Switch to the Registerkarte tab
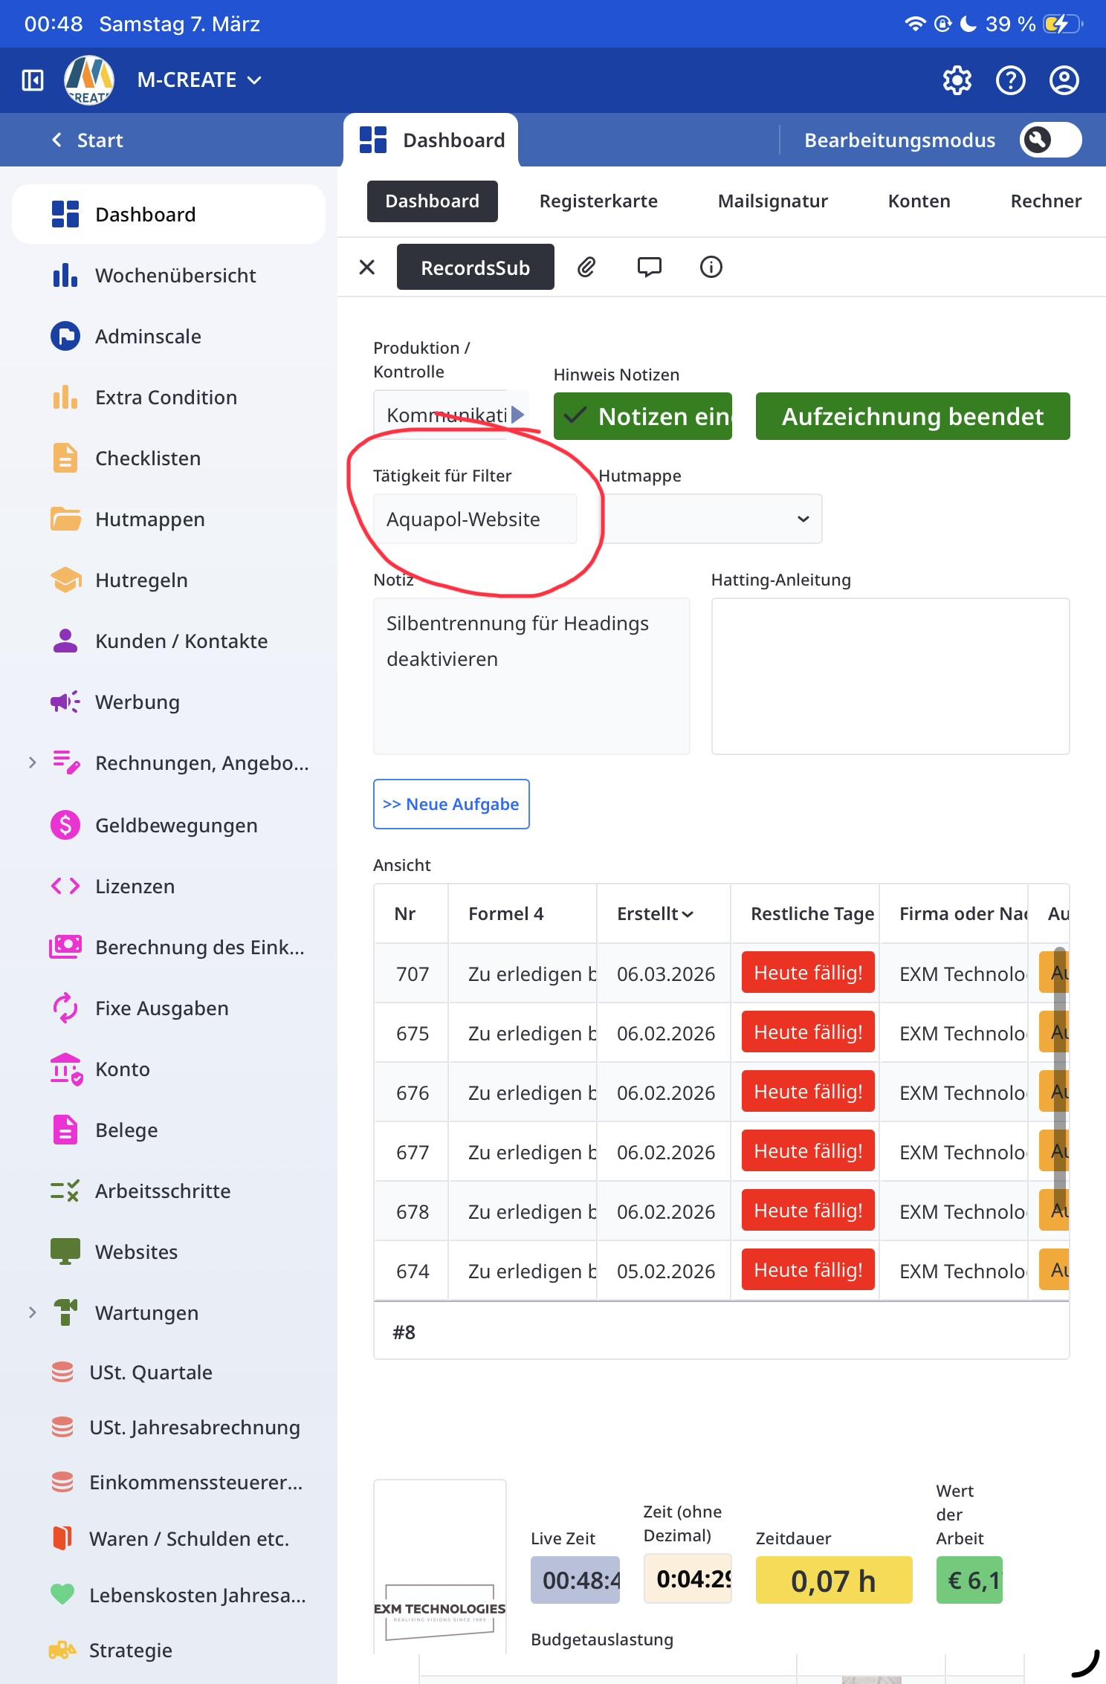This screenshot has width=1106, height=1684. (x=598, y=201)
